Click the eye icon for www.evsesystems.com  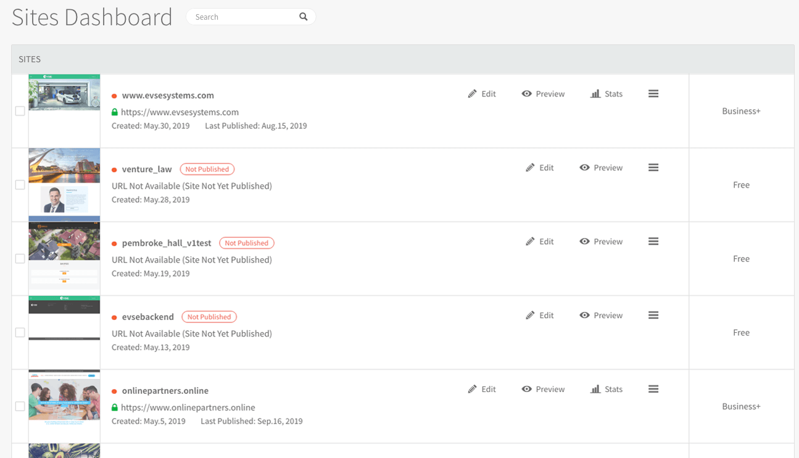526,94
